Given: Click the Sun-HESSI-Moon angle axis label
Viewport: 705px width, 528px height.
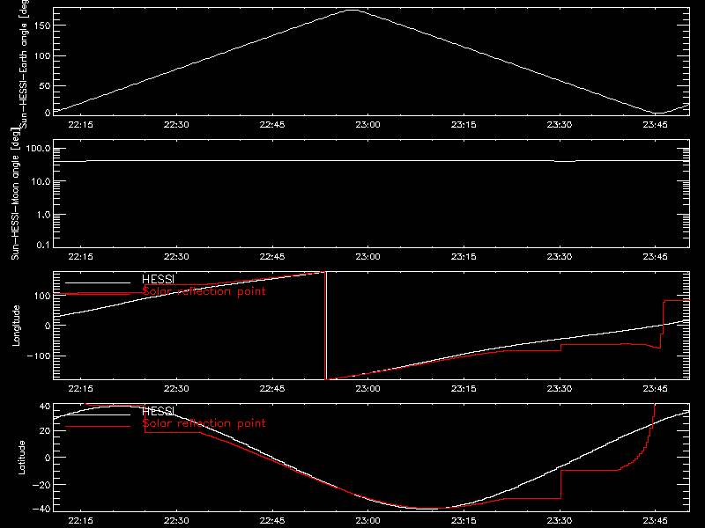Looking at the screenshot, I should [15, 194].
